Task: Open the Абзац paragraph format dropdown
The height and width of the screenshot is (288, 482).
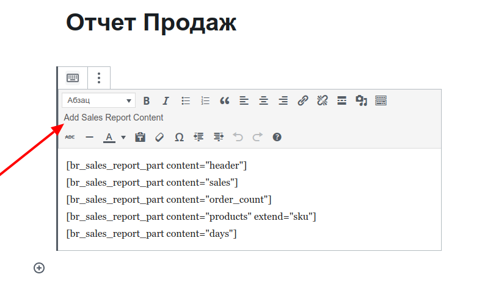Action: (x=98, y=101)
